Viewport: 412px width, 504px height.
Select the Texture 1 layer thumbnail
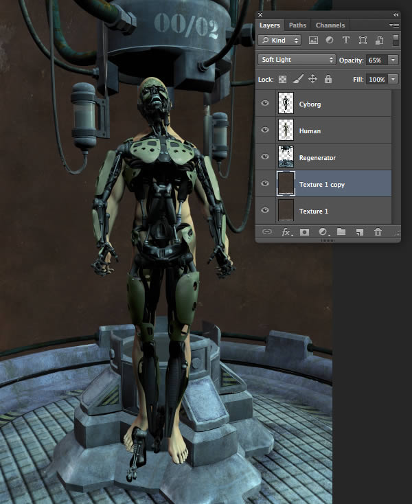[286, 210]
